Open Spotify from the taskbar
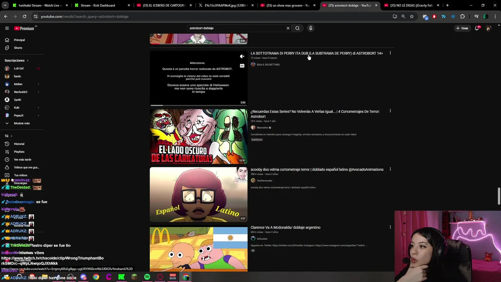This screenshot has width=501, height=282. [147, 277]
